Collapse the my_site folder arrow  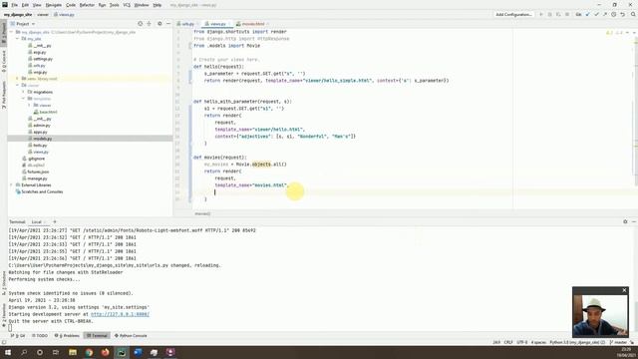click(18, 39)
